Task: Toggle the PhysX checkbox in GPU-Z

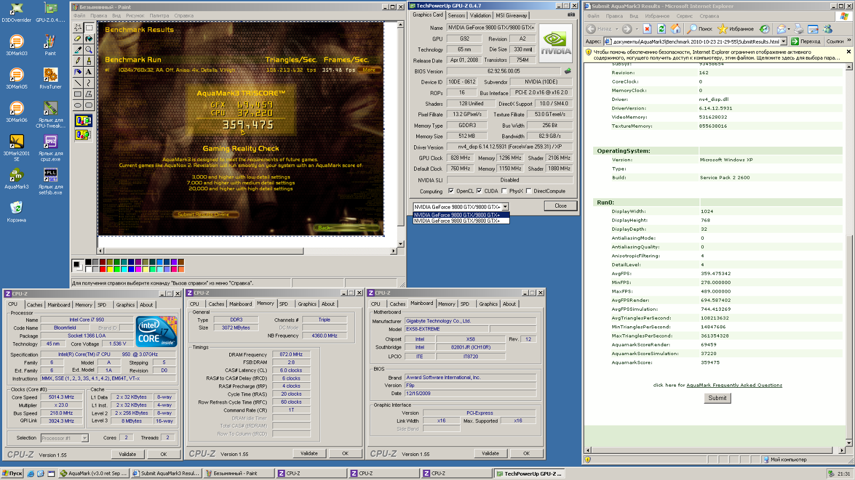Action: (x=503, y=191)
